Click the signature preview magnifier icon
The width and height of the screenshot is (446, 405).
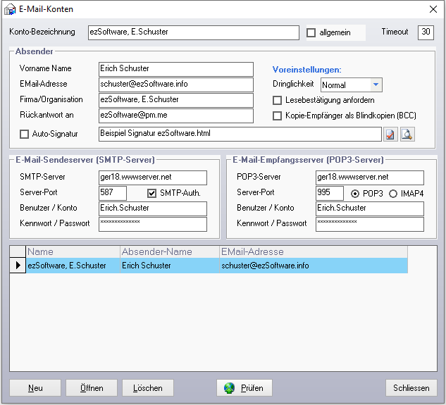point(407,134)
